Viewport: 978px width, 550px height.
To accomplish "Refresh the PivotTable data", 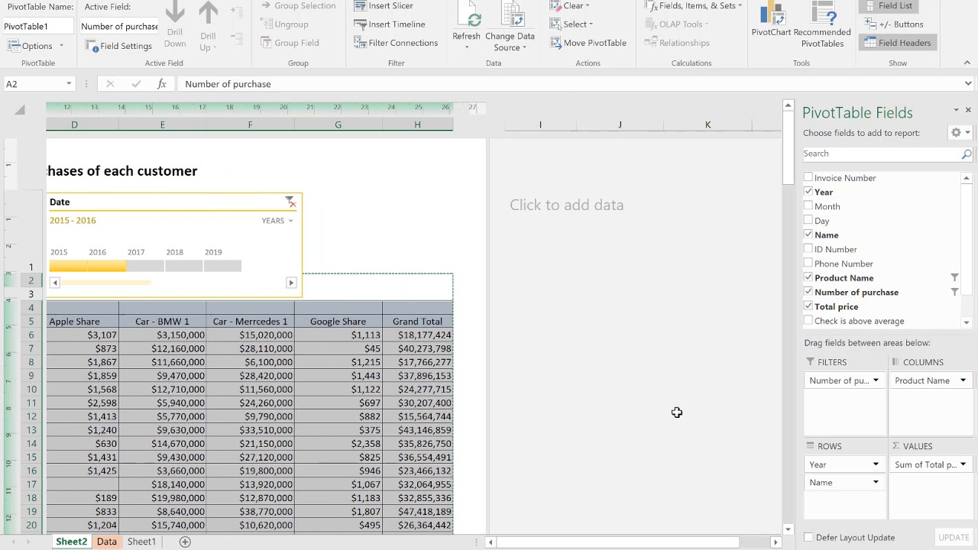I will (466, 26).
